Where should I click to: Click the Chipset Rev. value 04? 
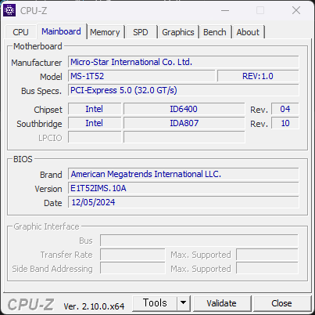[x=285, y=109]
